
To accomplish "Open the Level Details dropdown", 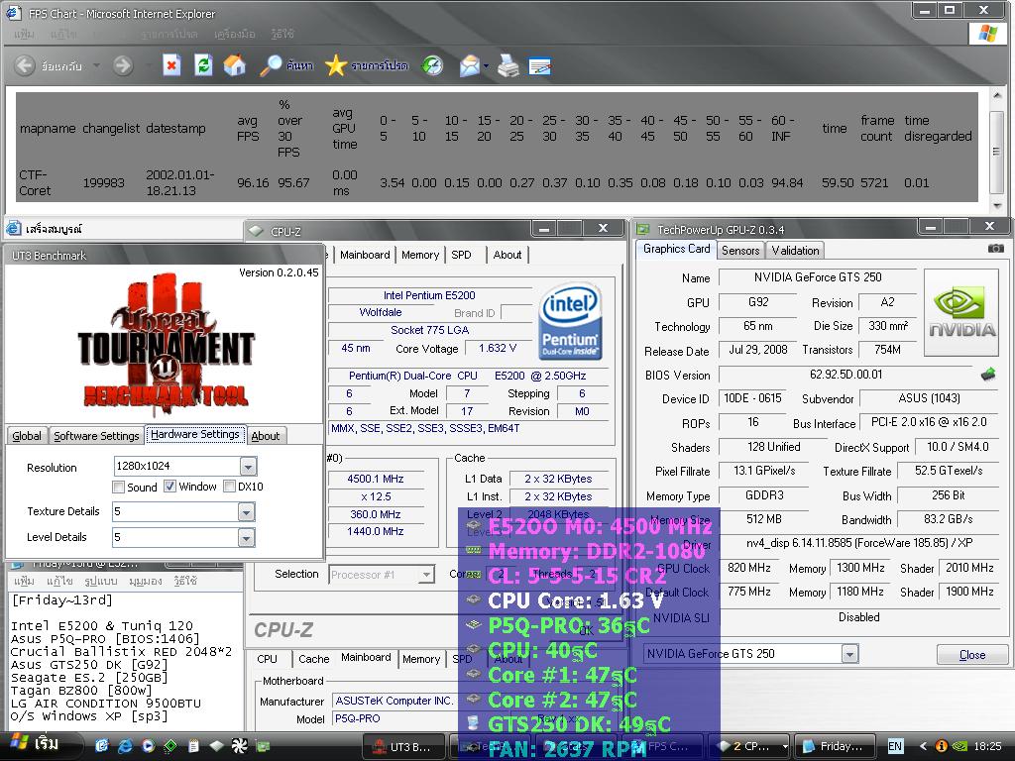I will coord(246,537).
